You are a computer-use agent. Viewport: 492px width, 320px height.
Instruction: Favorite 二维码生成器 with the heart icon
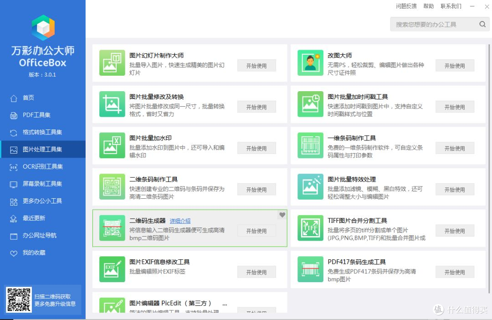(x=282, y=215)
